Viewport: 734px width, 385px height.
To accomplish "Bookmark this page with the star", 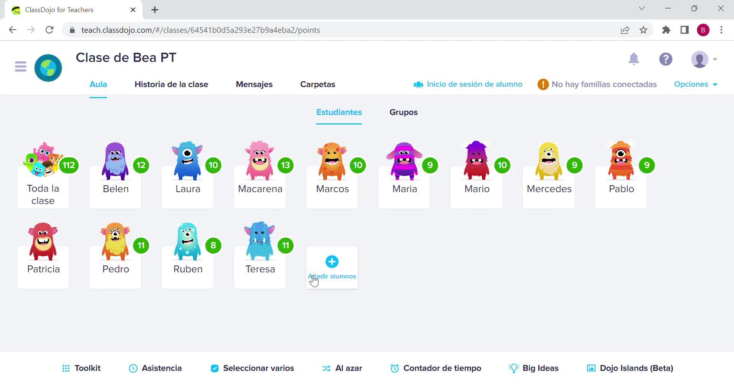I will [x=643, y=30].
